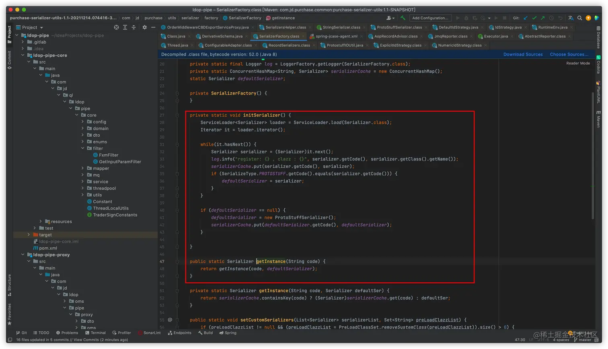Click the Run button in toolbar
Screen dimensions: 608x349
(458, 18)
